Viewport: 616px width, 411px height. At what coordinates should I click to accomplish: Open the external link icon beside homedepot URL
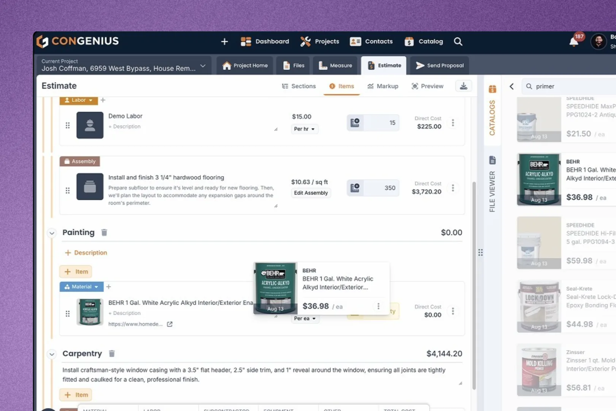[170, 324]
